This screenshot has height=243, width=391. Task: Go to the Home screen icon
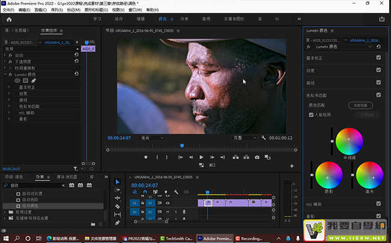click(9, 19)
